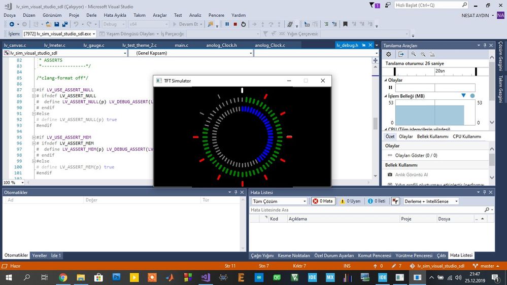Viewport: 507px width, 285px height.
Task: Click the Hata Listesinde Ara search field
Action: point(367,210)
